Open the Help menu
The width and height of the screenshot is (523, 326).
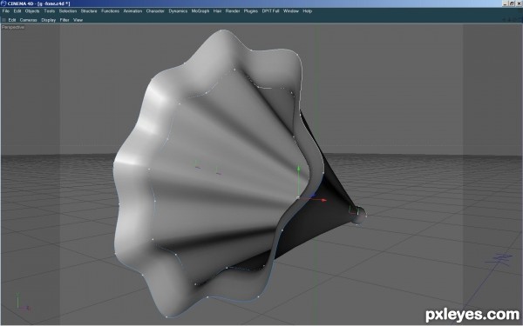pos(307,11)
